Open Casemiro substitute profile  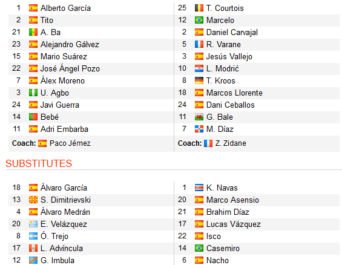223,248
